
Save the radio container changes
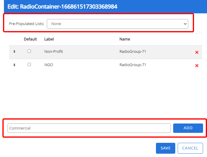point(165,148)
